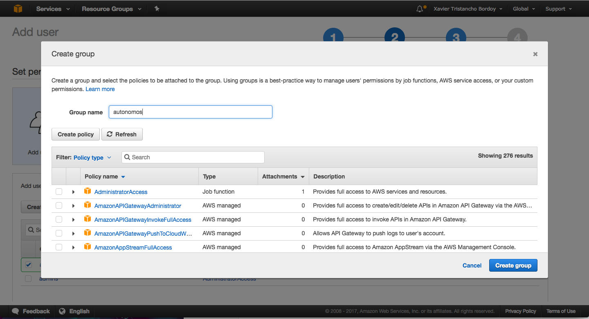589x319 pixels.
Task: Check the AmazonAPIGatewayAdministrator policy checkbox
Action: tap(59, 205)
